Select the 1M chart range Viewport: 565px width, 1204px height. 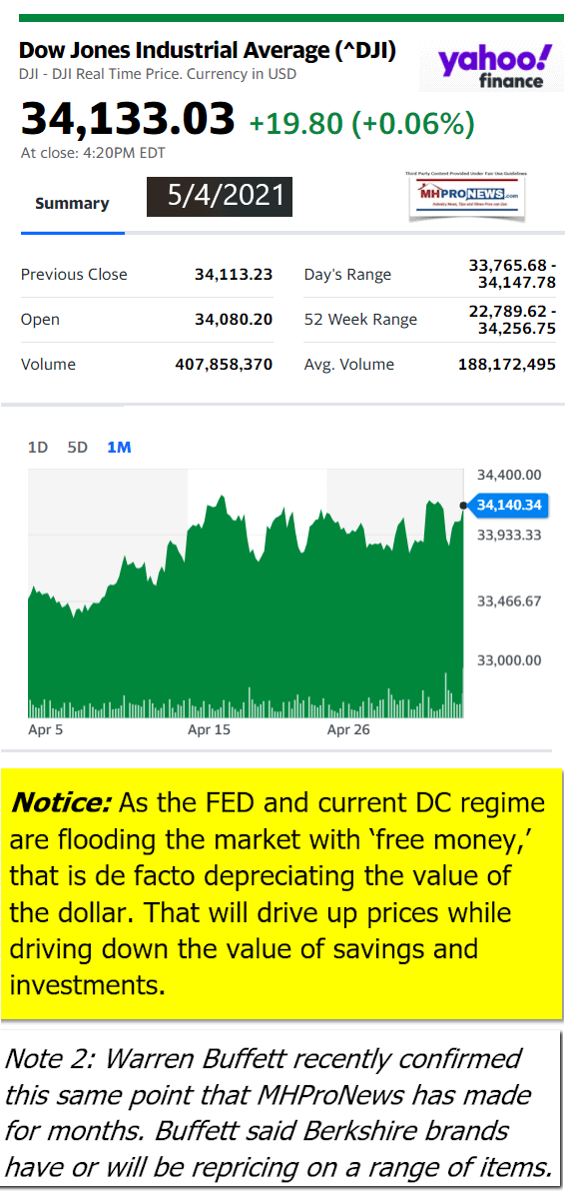pos(119,447)
